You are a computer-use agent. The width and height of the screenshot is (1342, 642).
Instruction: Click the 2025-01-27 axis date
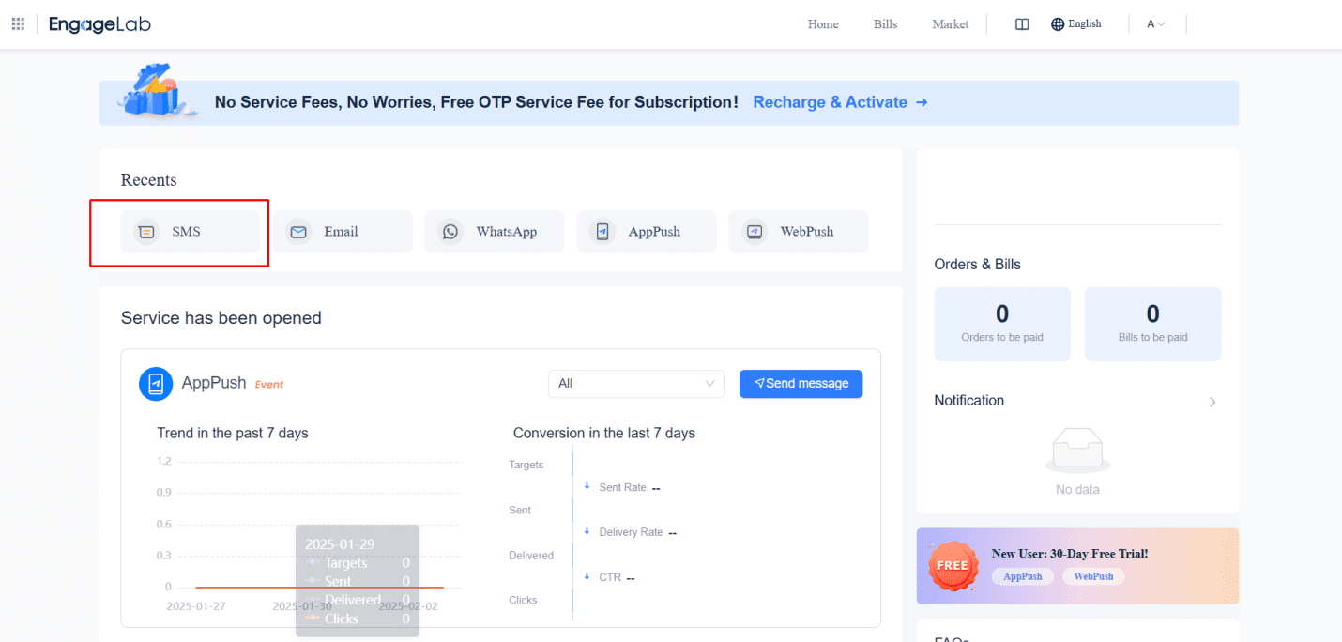pos(196,606)
